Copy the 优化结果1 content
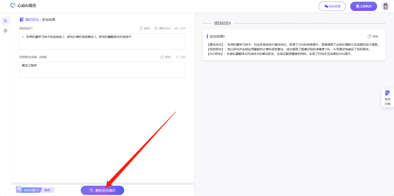Image resolution: width=394 pixels, height=196 pixels. [x=373, y=36]
